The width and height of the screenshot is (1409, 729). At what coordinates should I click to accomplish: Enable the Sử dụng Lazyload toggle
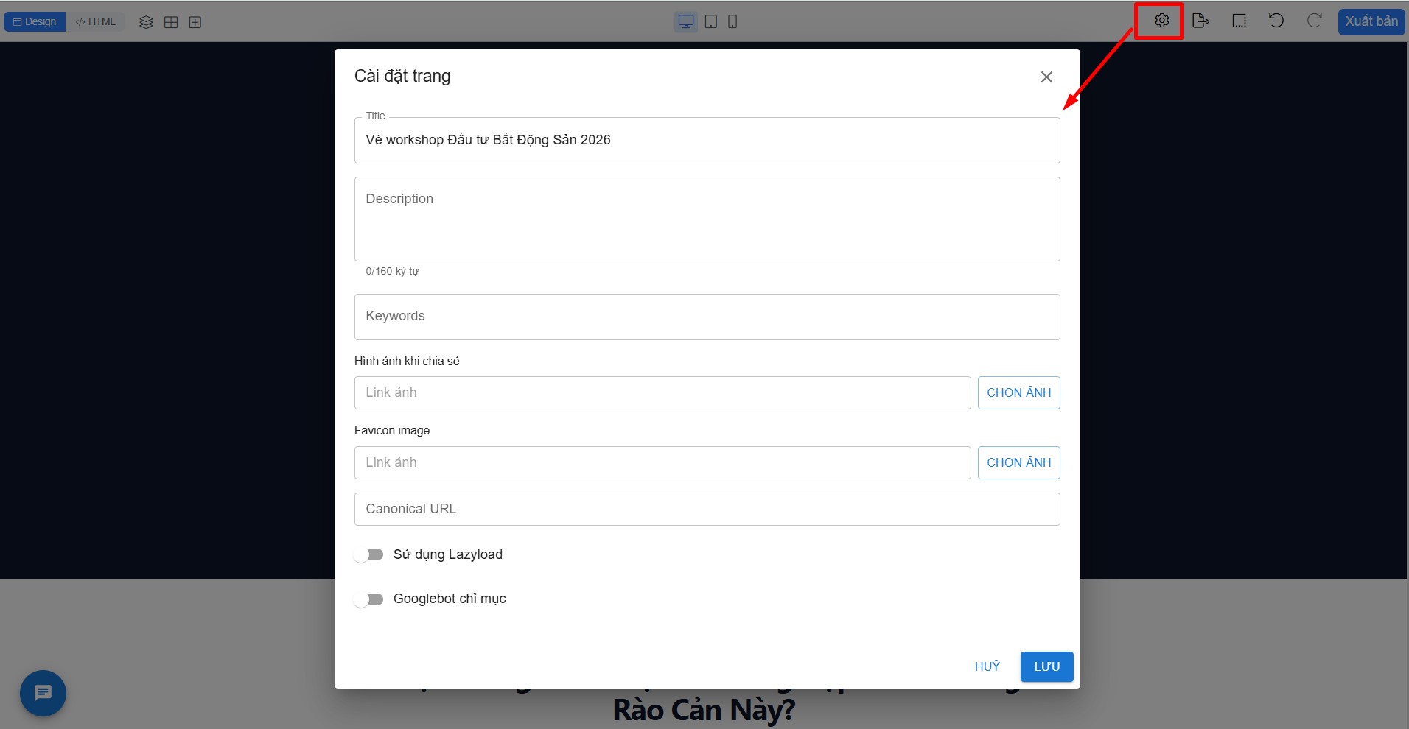[x=368, y=554]
